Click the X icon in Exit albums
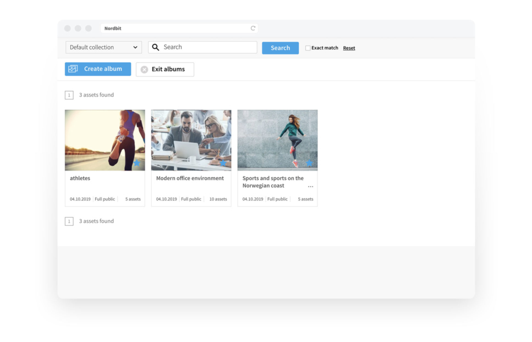Viewport: 532px width, 342px height. (144, 70)
